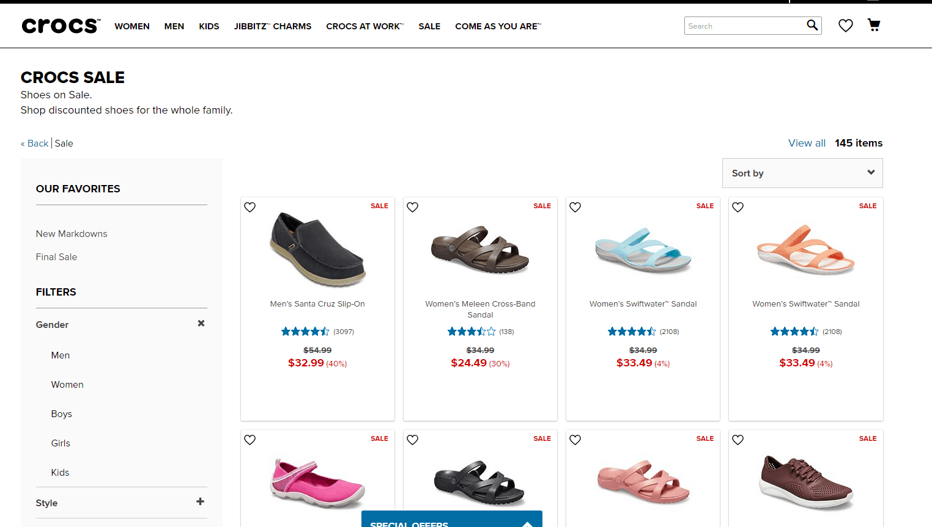Click the star rating of the Santa Cruz Slip-On
This screenshot has width=932, height=527.
[305, 332]
